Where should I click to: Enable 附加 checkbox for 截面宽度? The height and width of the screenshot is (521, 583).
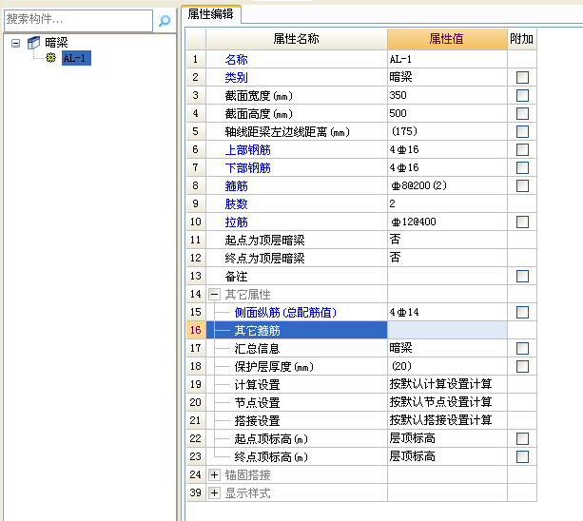(521, 95)
